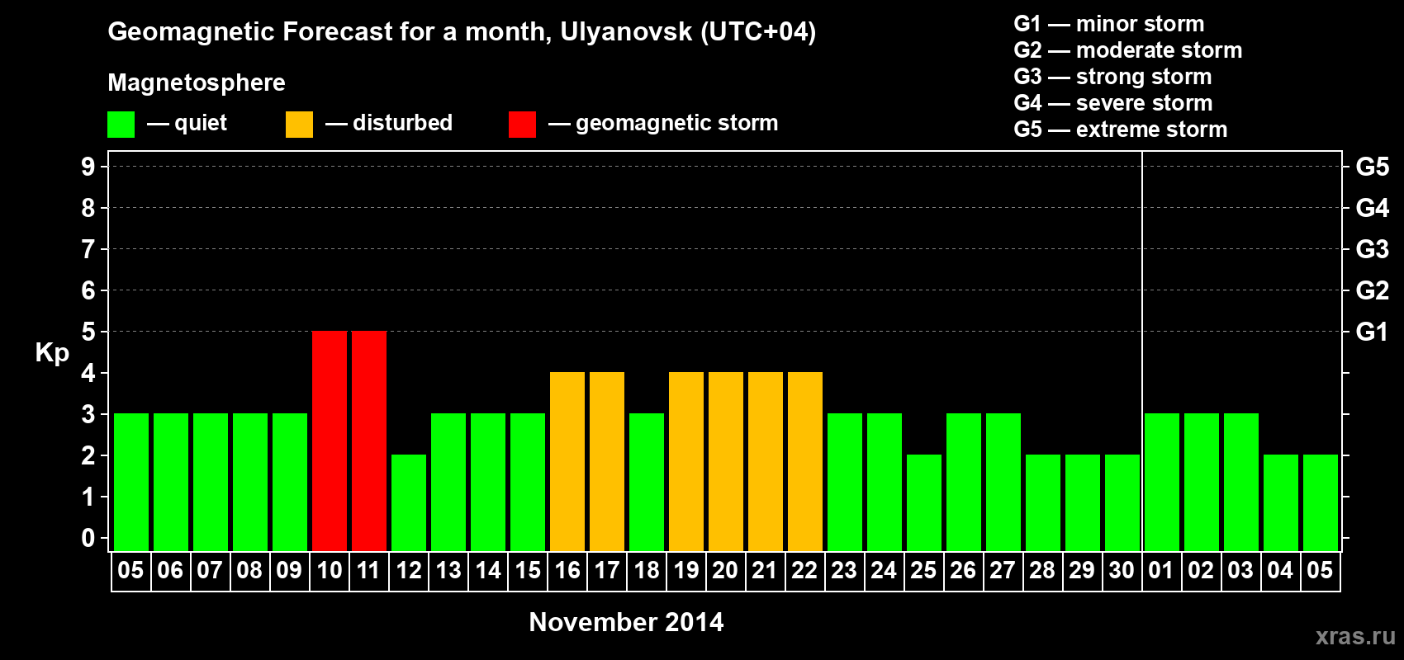Select the green bar for day 30

(x=1122, y=502)
